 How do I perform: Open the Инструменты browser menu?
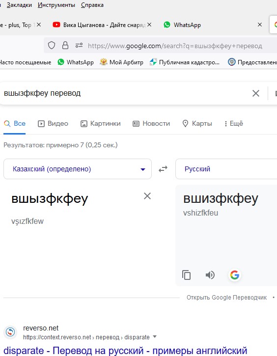point(56,5)
